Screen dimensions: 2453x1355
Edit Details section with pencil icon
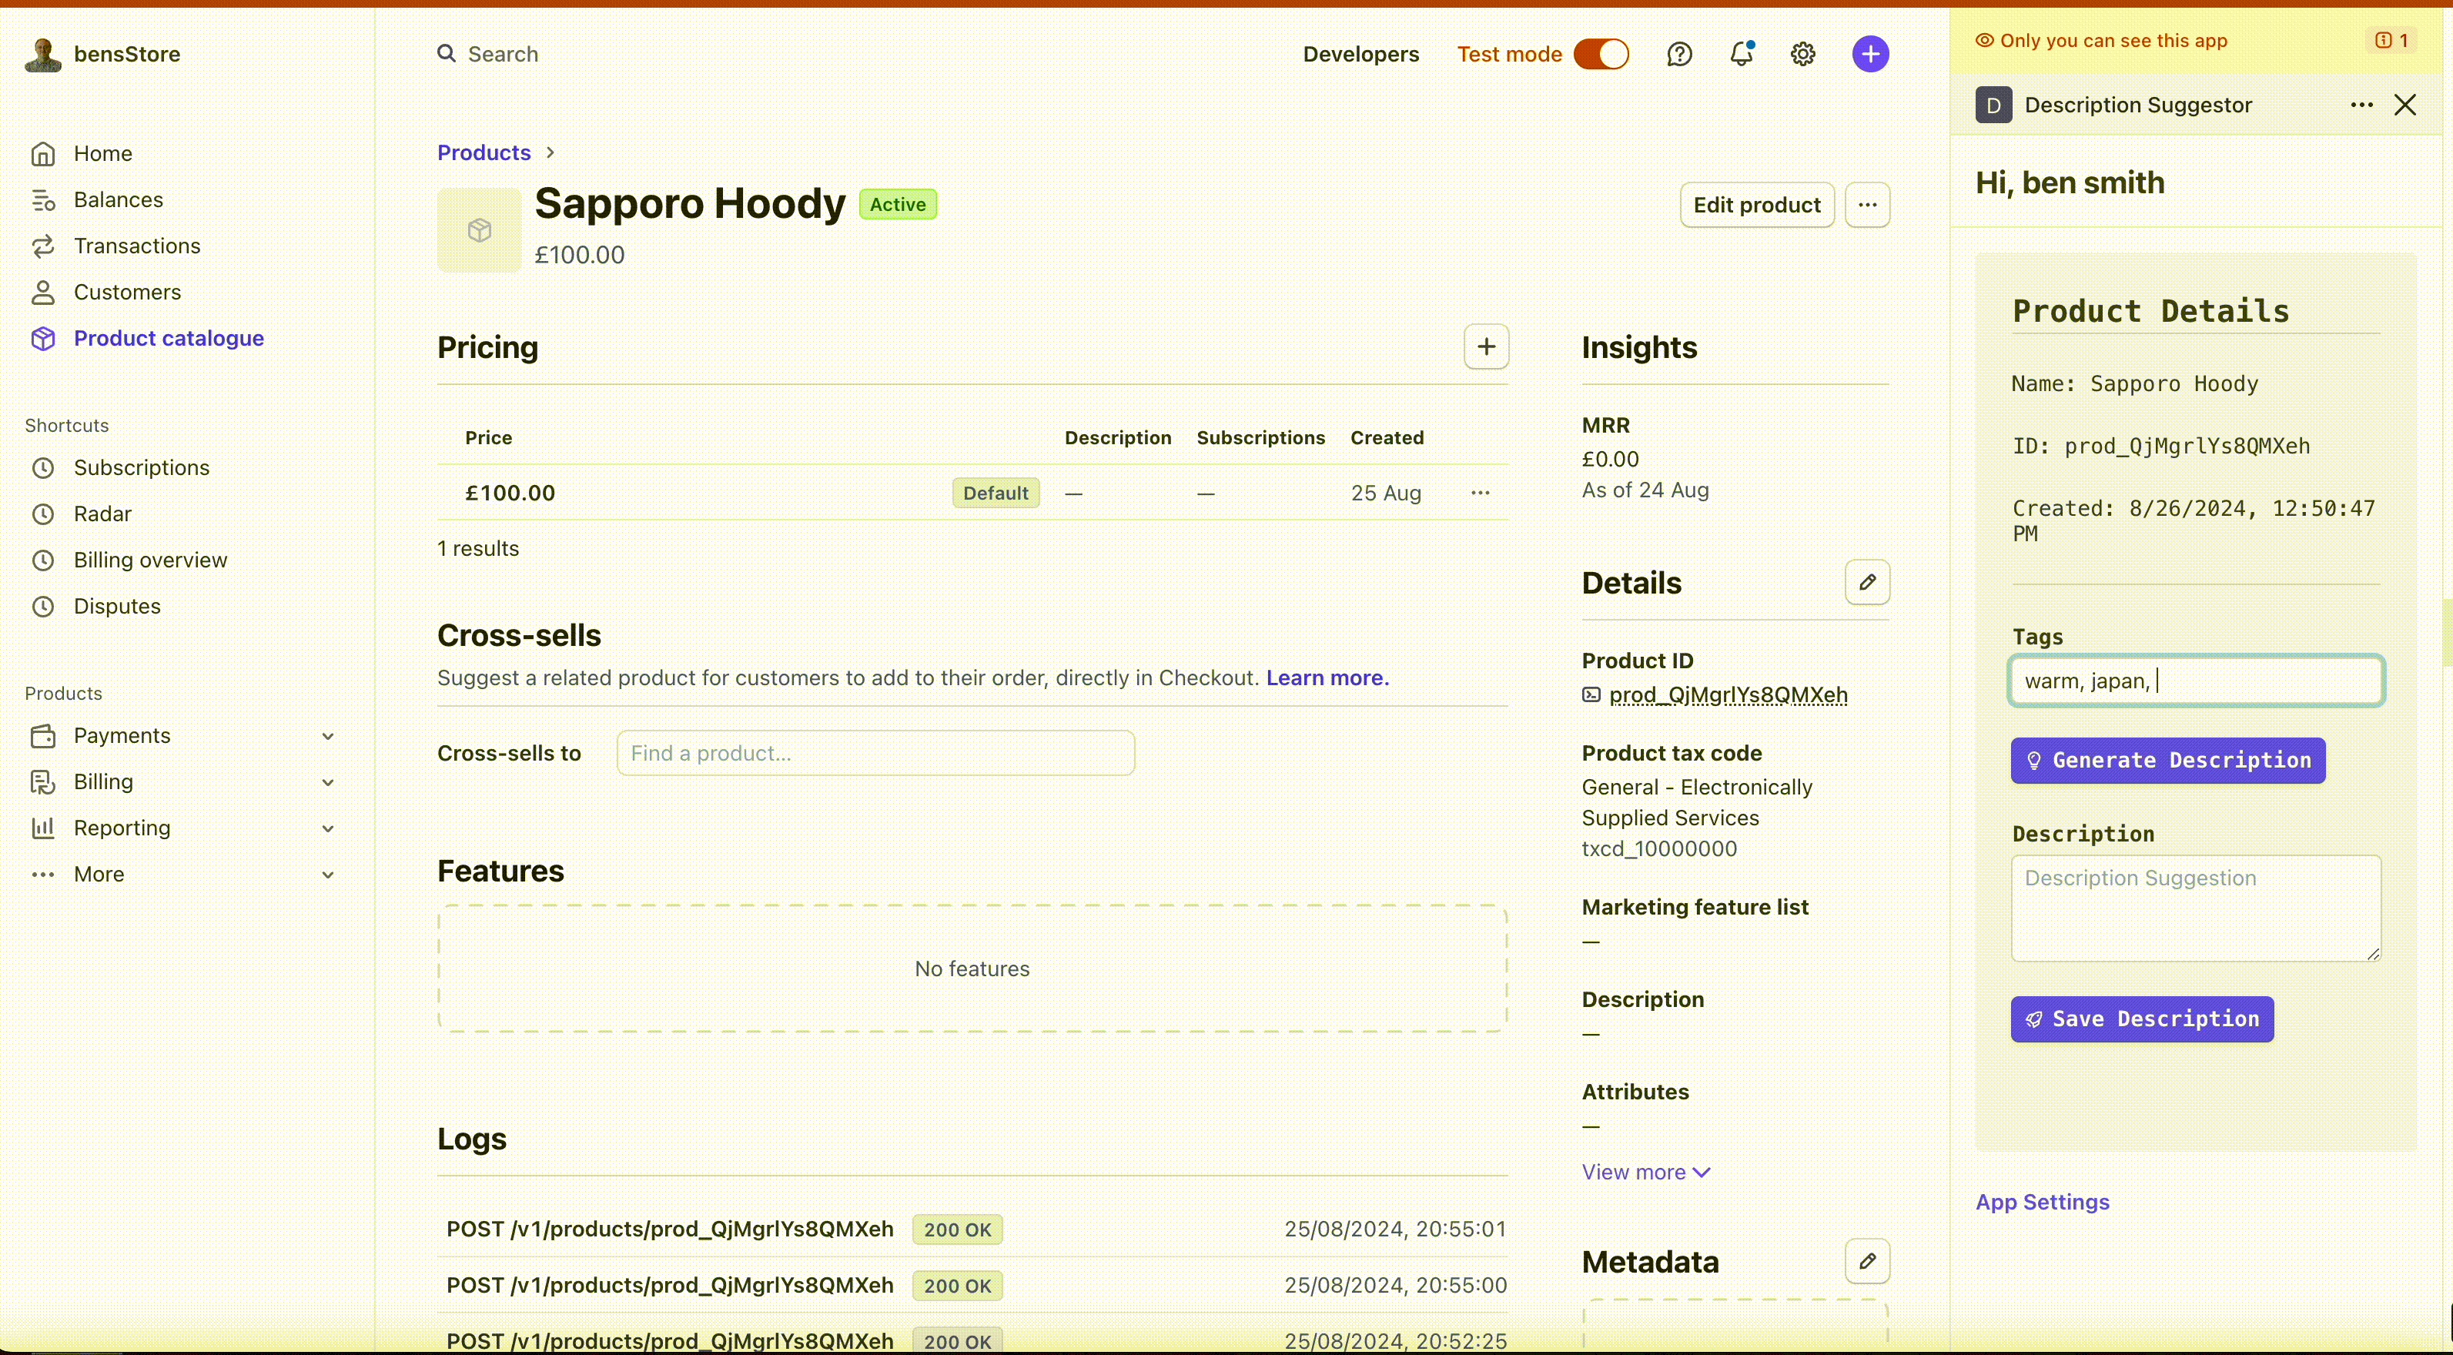(x=1866, y=582)
